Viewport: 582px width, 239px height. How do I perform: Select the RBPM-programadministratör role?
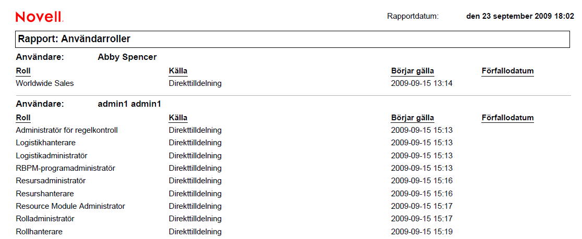pyautogui.click(x=65, y=168)
